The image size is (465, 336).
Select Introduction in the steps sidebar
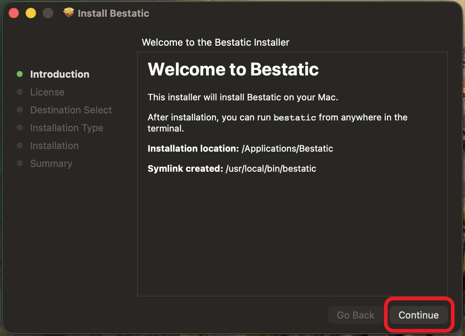click(x=59, y=74)
